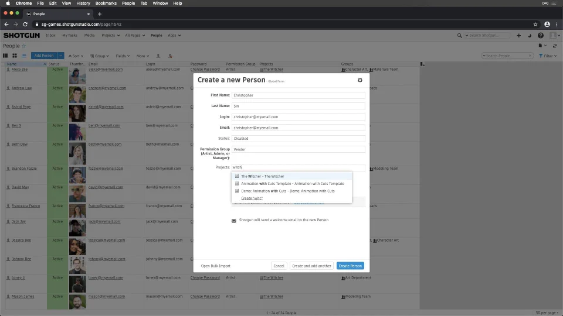Open the help question mark icon

click(540, 36)
